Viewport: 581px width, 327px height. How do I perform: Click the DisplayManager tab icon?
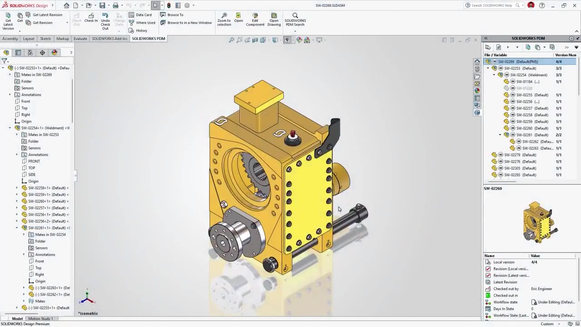click(x=54, y=53)
